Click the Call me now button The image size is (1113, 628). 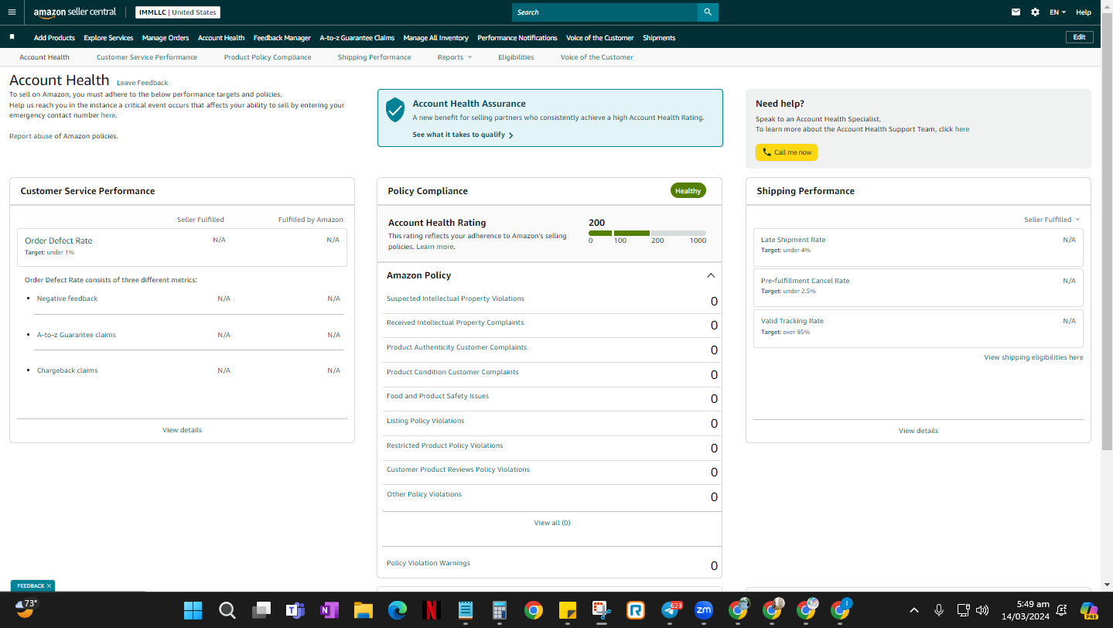point(787,152)
